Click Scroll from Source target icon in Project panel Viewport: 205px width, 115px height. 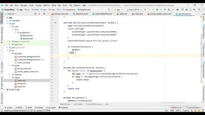pos(35,14)
